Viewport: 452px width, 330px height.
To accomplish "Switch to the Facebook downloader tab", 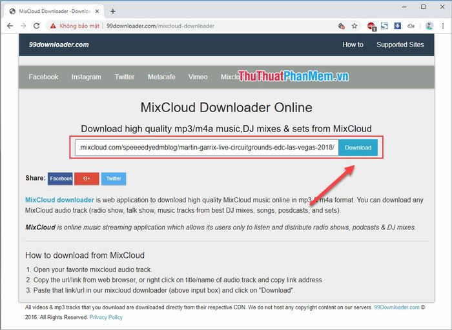I will (x=43, y=77).
